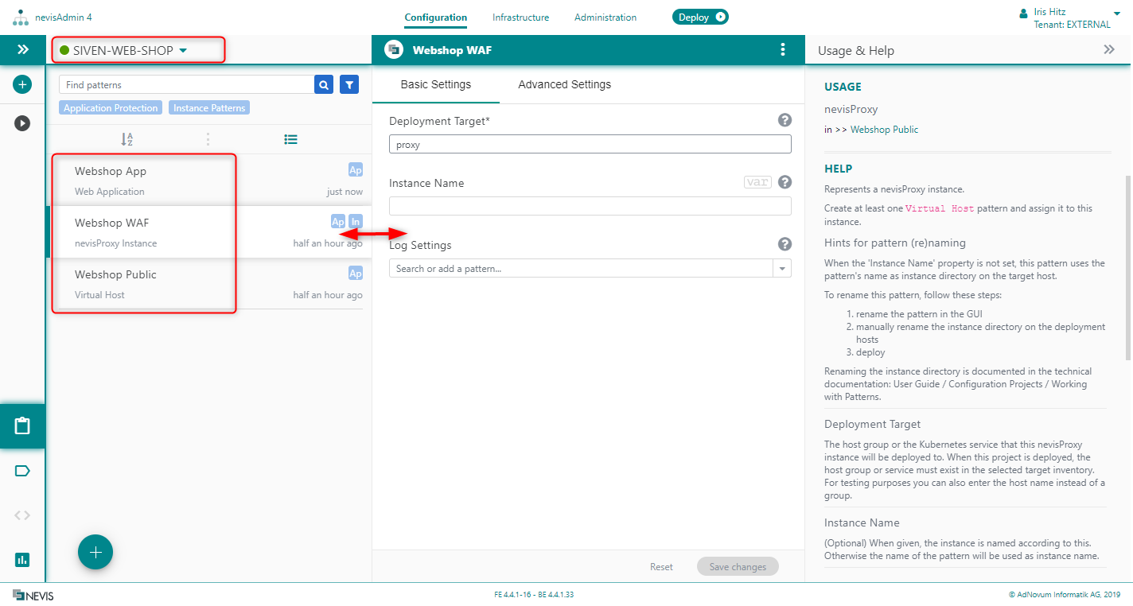1133x606 pixels.
Task: Click the NEVIS logo in footer
Action: (33, 595)
